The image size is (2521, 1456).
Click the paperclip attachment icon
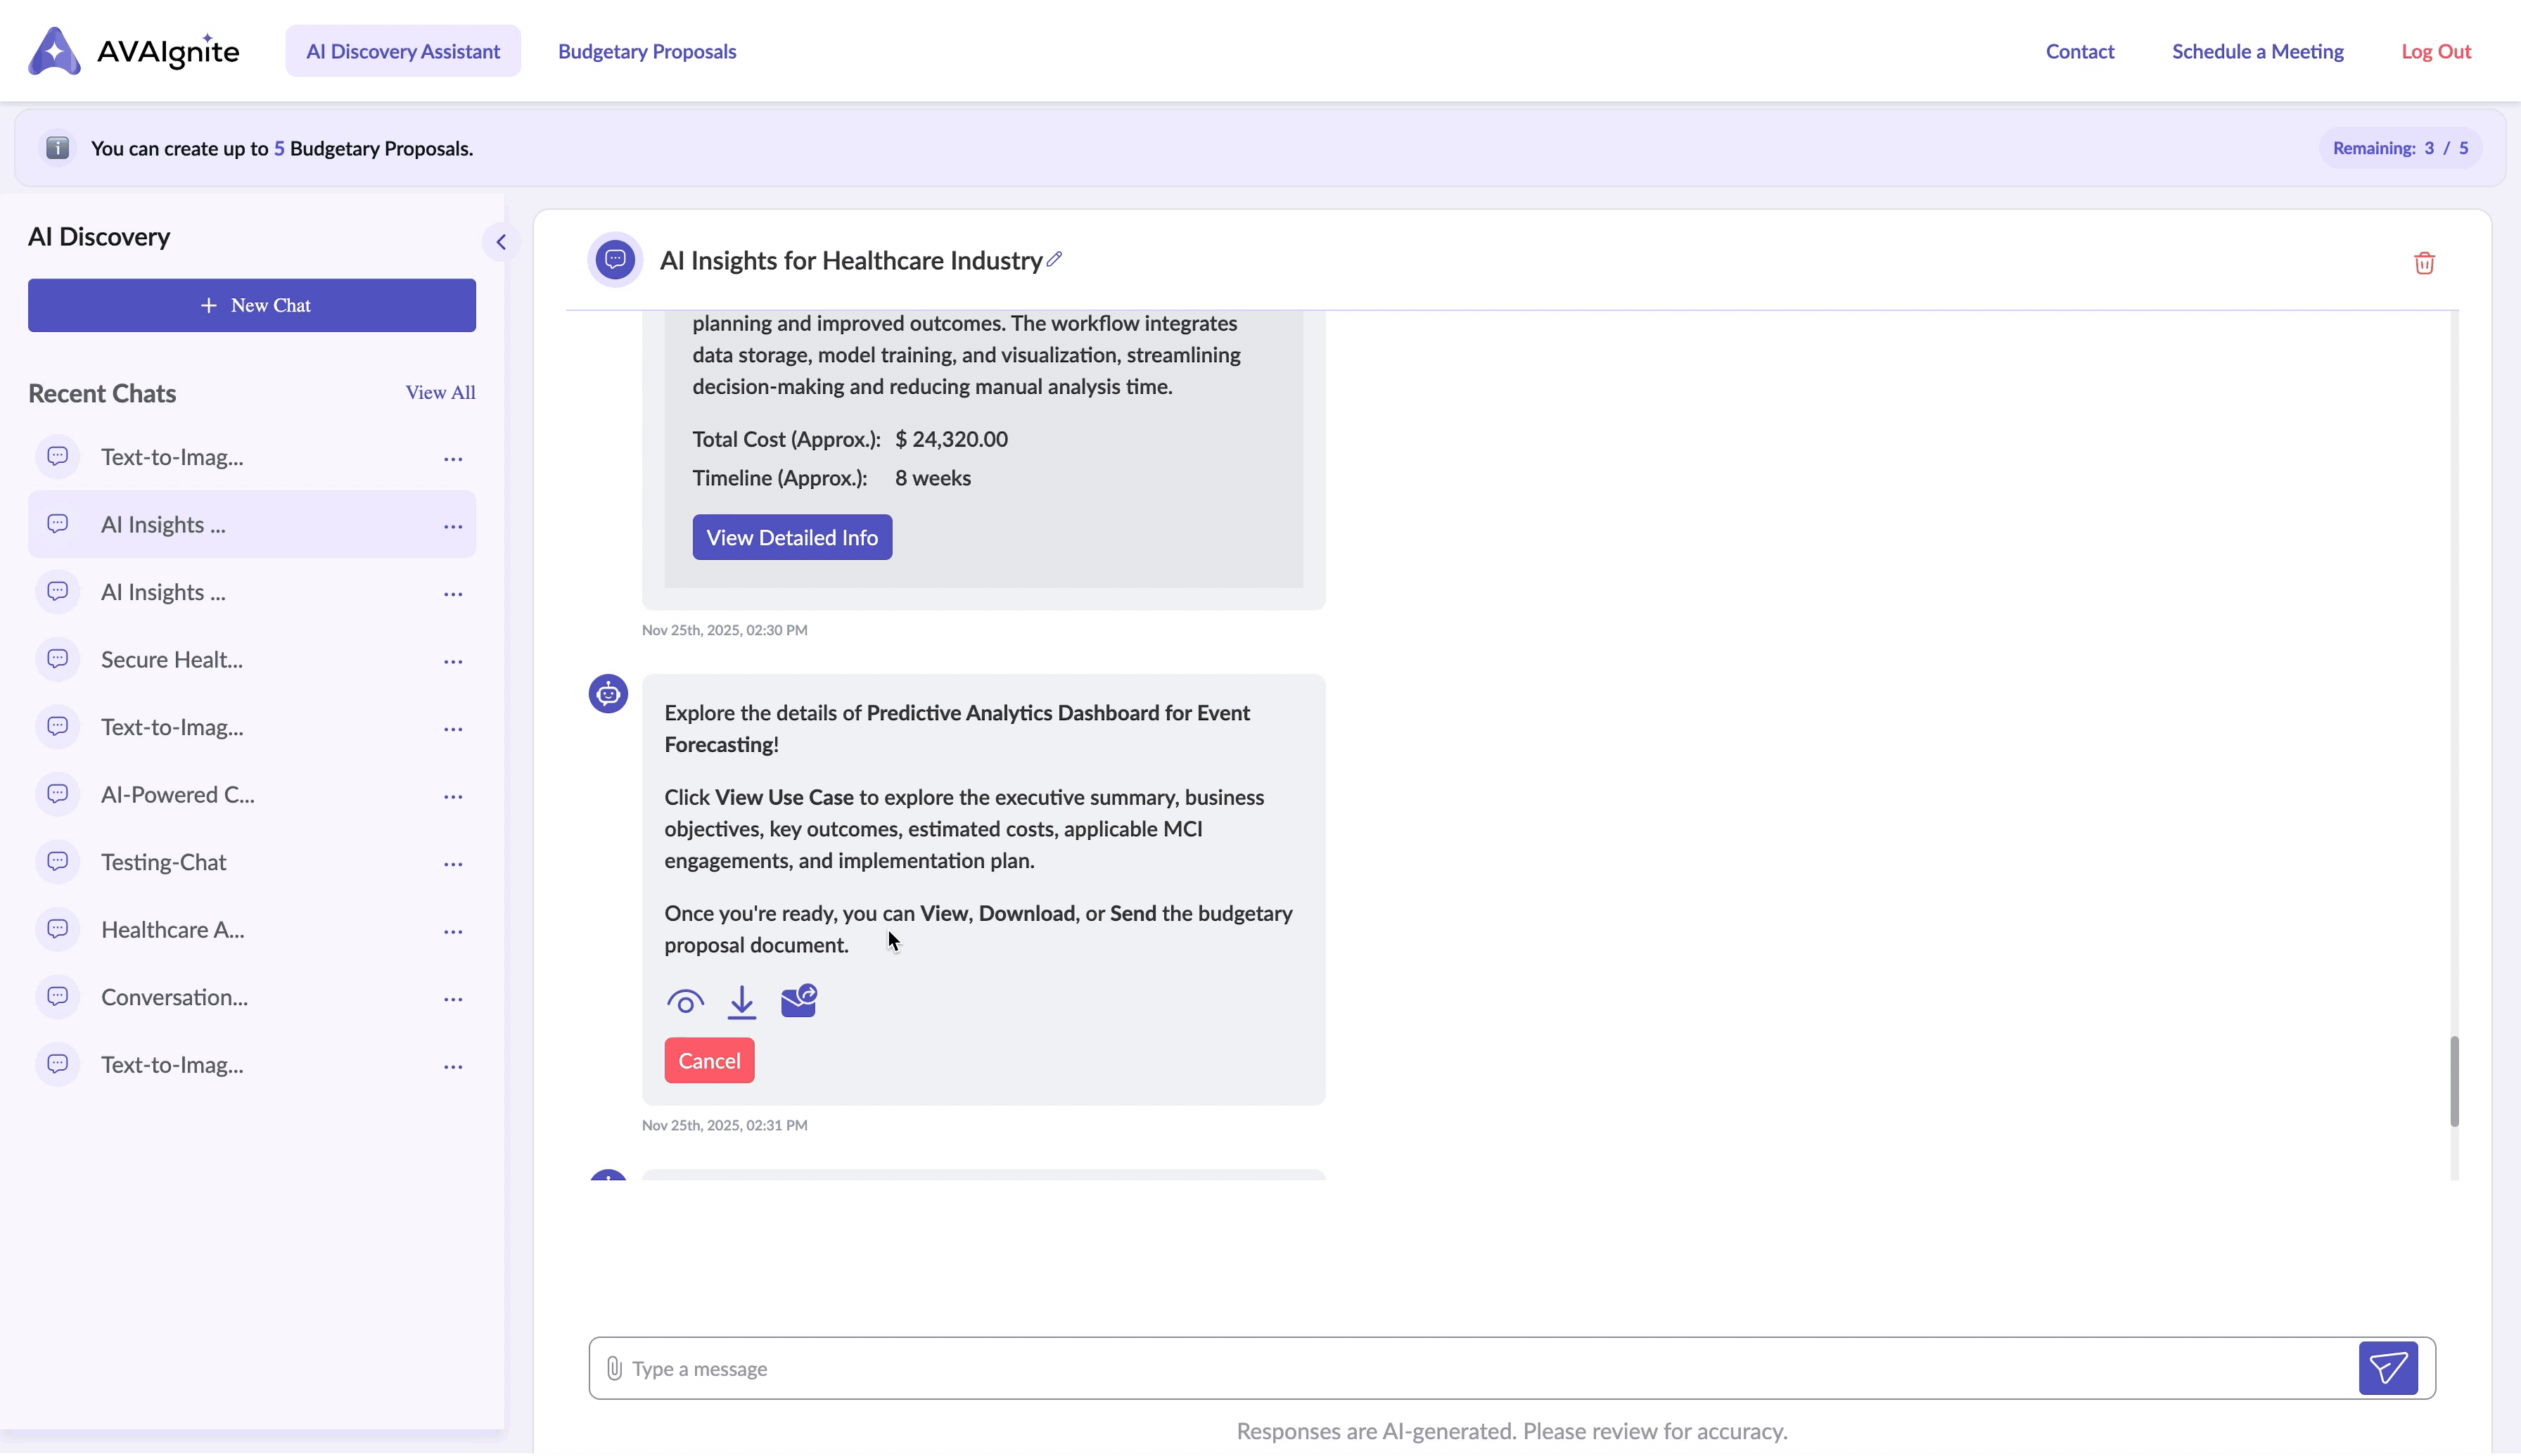614,1368
